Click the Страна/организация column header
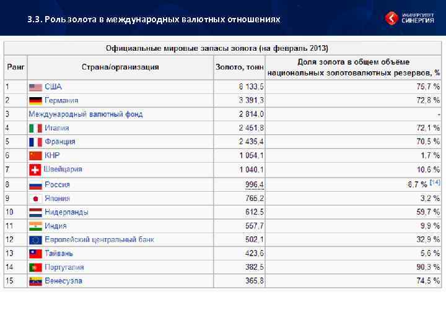This screenshot has width=446, height=334. pos(120,67)
